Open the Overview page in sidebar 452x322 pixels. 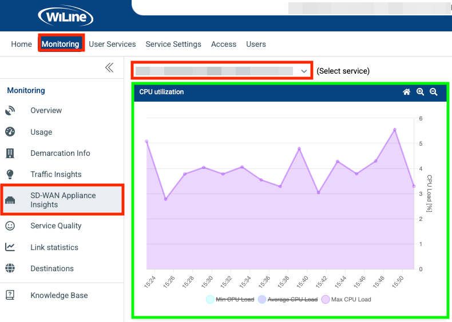(46, 111)
